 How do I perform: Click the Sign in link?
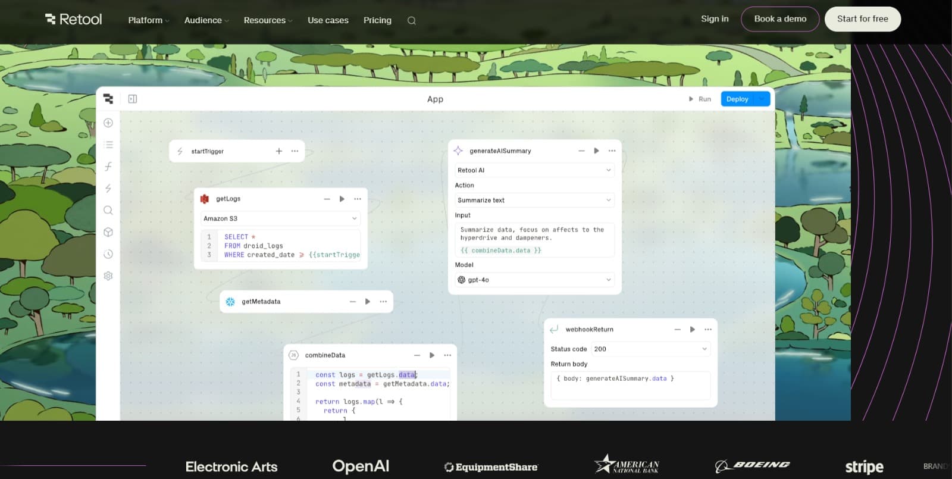(x=715, y=19)
